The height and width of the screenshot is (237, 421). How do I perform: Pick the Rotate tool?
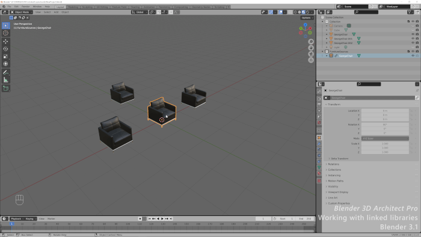(5, 49)
